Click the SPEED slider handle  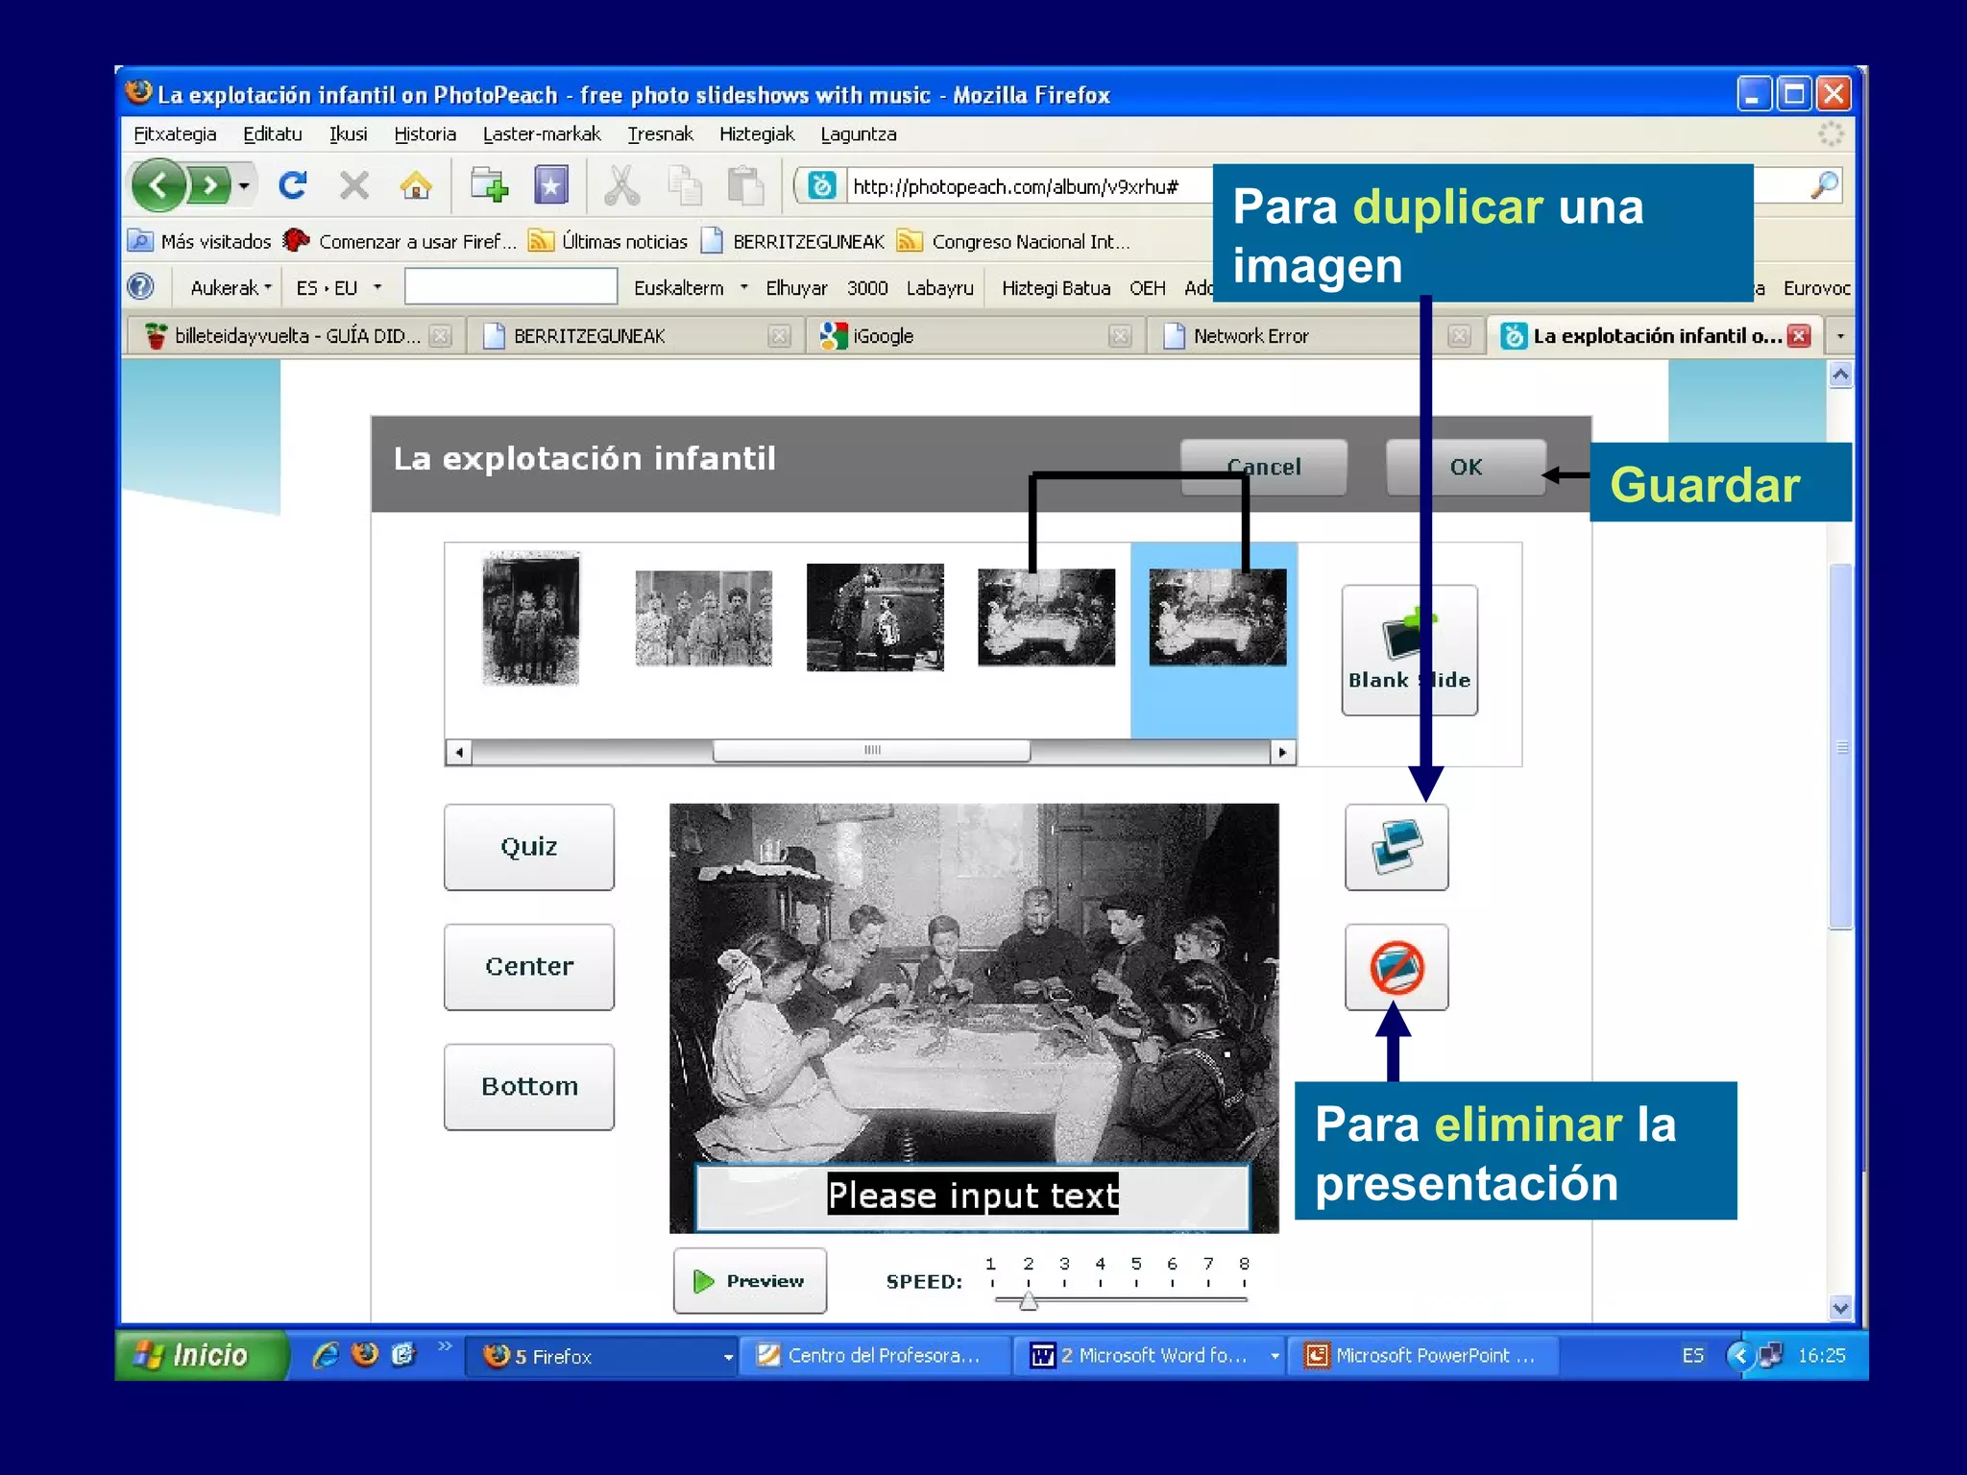pyautogui.click(x=1028, y=1301)
